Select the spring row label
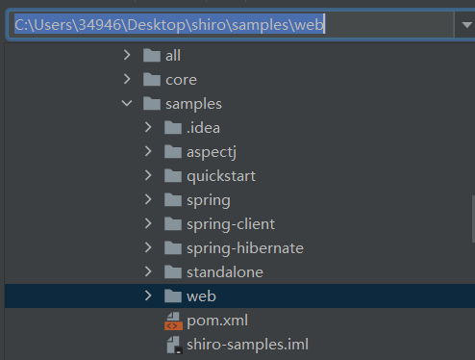475x360 pixels. [209, 200]
